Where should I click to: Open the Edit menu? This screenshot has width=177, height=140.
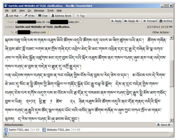pyautogui.click(x=14, y=11)
